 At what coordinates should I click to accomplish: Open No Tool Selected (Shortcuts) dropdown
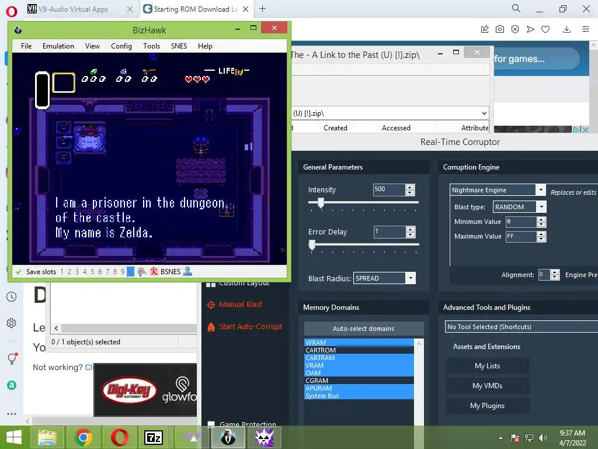click(x=521, y=327)
